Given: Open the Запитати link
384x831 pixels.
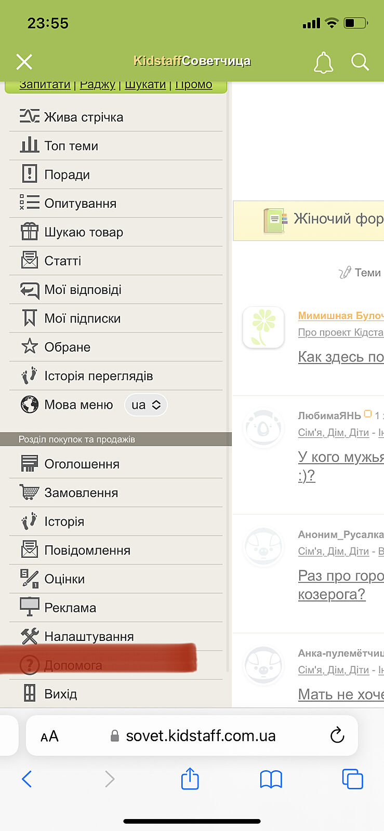Looking at the screenshot, I should click(x=45, y=85).
